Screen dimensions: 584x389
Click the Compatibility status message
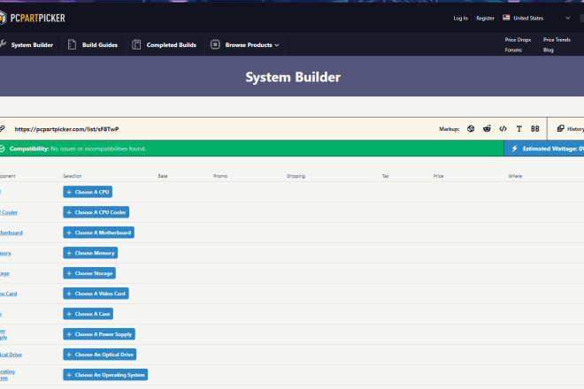(78, 149)
